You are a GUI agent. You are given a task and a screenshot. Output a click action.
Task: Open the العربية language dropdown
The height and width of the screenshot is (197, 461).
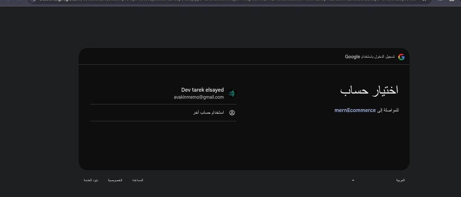(x=378, y=180)
